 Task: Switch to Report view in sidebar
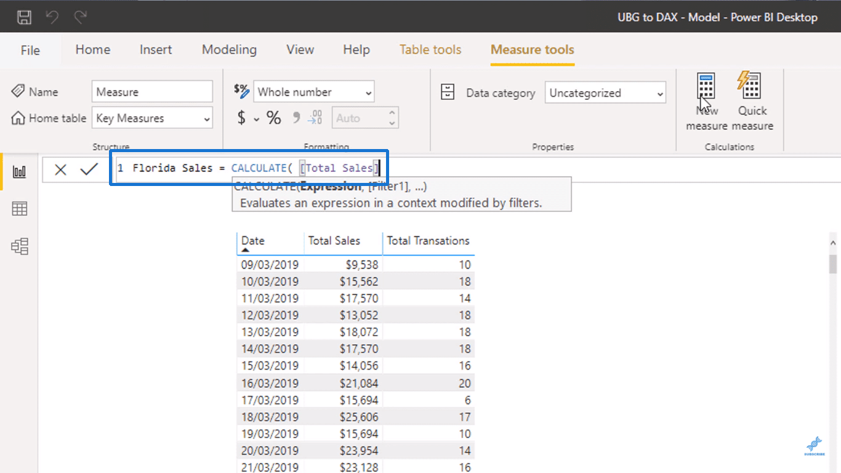[20, 172]
